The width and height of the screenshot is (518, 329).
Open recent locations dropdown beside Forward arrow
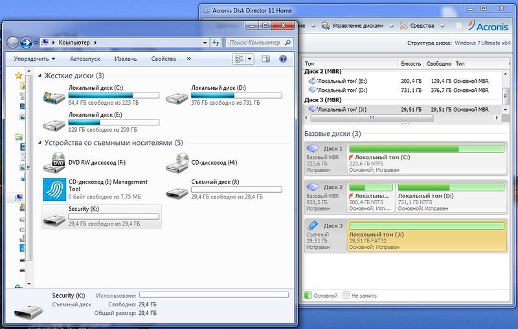point(36,43)
